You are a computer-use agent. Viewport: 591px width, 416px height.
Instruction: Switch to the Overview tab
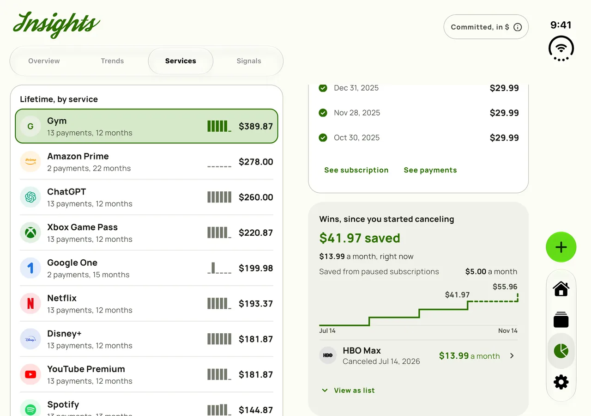(x=44, y=61)
